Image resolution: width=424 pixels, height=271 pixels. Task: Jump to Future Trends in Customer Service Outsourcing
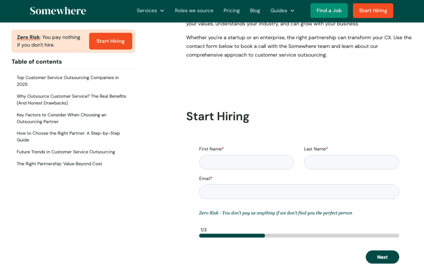coord(66,152)
